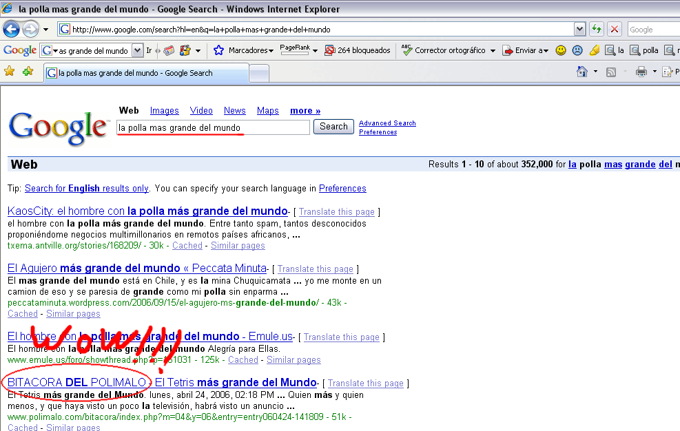The width and height of the screenshot is (680, 431).
Task: Translate the Peccata Minuta result page
Action: pyautogui.click(x=316, y=269)
